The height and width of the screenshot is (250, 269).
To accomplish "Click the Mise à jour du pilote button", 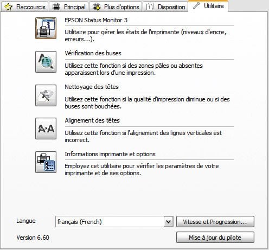I will coord(215,238).
